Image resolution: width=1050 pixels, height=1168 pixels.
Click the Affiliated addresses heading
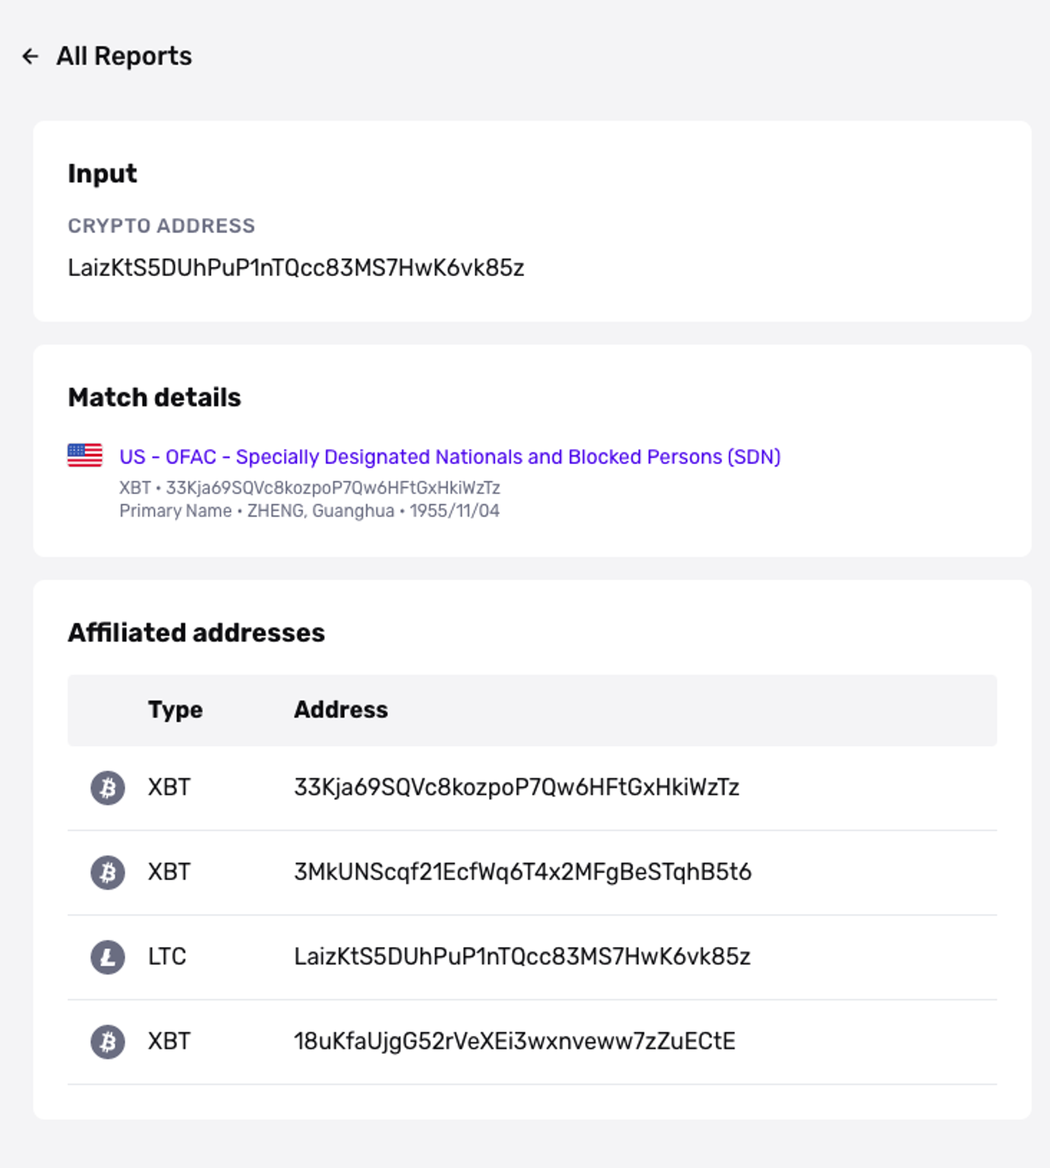pos(196,632)
